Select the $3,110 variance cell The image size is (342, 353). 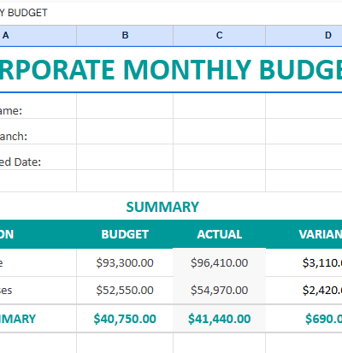click(304, 262)
